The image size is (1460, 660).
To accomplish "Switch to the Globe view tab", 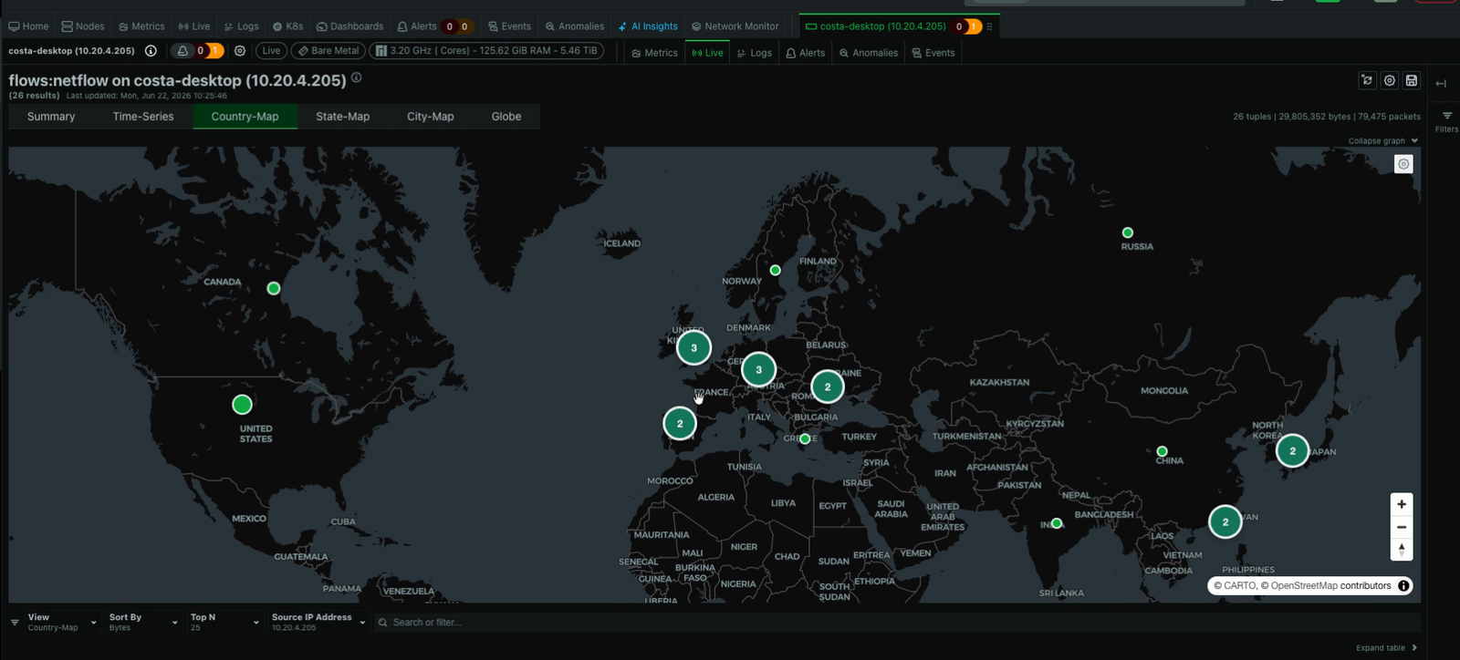I will point(506,117).
